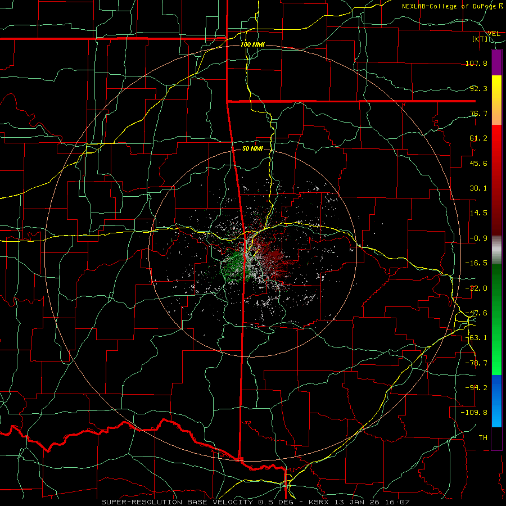The image size is (506, 506).
Task: Select the -78.7 scale value
Action: [x=476, y=363]
